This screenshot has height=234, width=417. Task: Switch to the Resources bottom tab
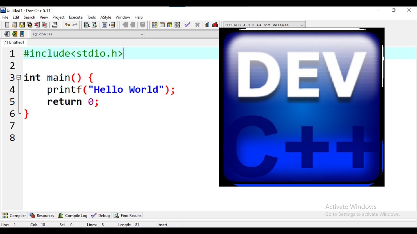pyautogui.click(x=42, y=215)
